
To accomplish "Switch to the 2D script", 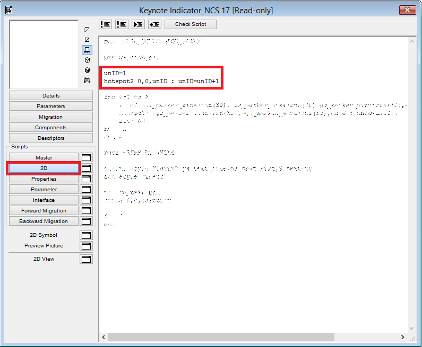I will point(44,168).
